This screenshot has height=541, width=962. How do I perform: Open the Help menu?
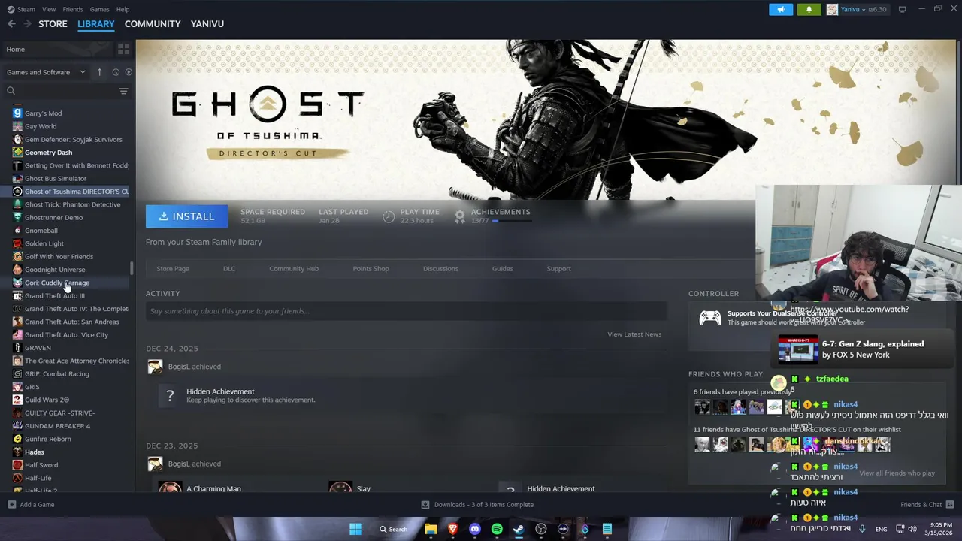[123, 9]
